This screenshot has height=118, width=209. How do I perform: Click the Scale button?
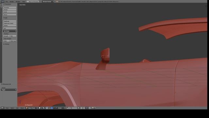point(10,12)
